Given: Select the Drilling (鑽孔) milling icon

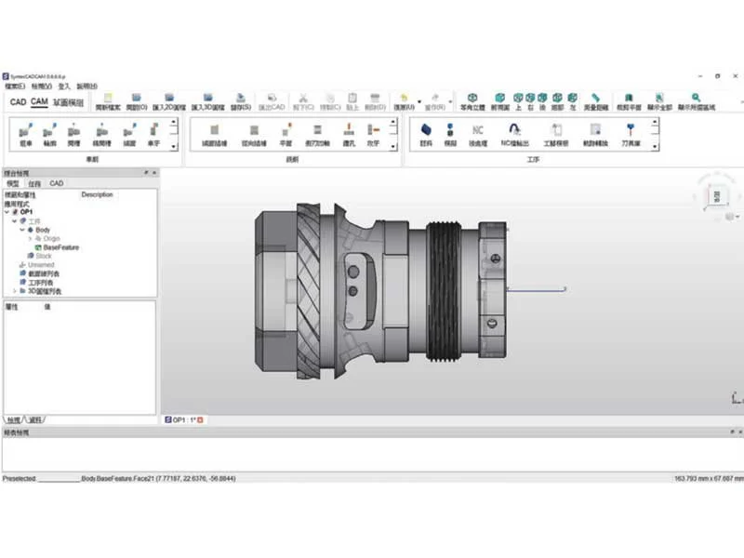Looking at the screenshot, I should pos(349,129).
